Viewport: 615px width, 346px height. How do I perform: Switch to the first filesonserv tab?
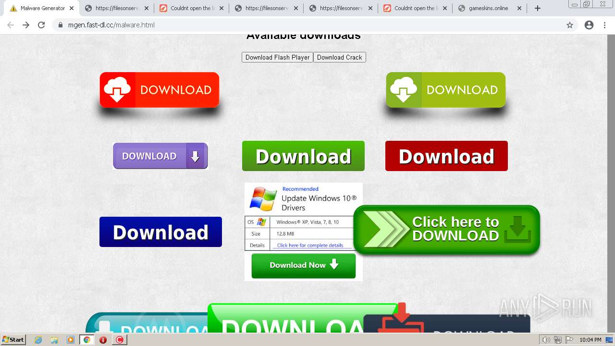pos(117,8)
